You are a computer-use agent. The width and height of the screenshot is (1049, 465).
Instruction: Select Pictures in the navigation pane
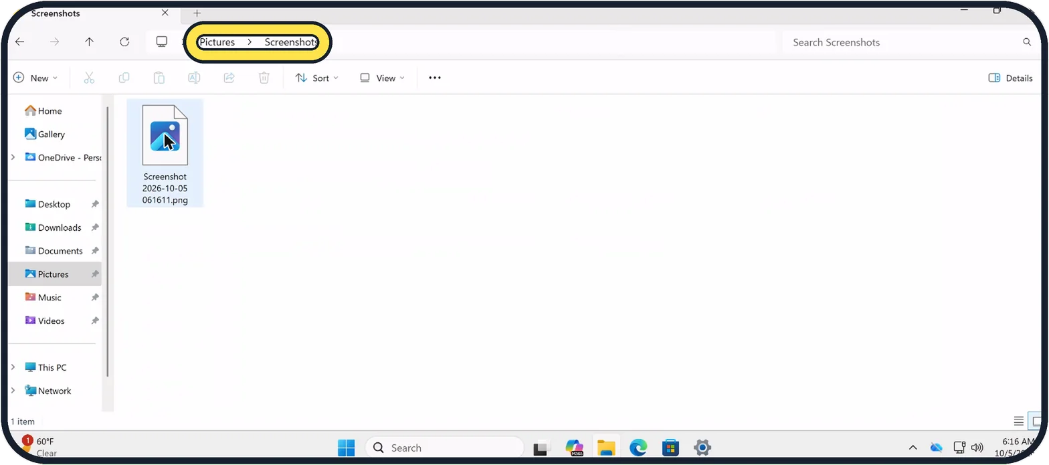coord(54,274)
